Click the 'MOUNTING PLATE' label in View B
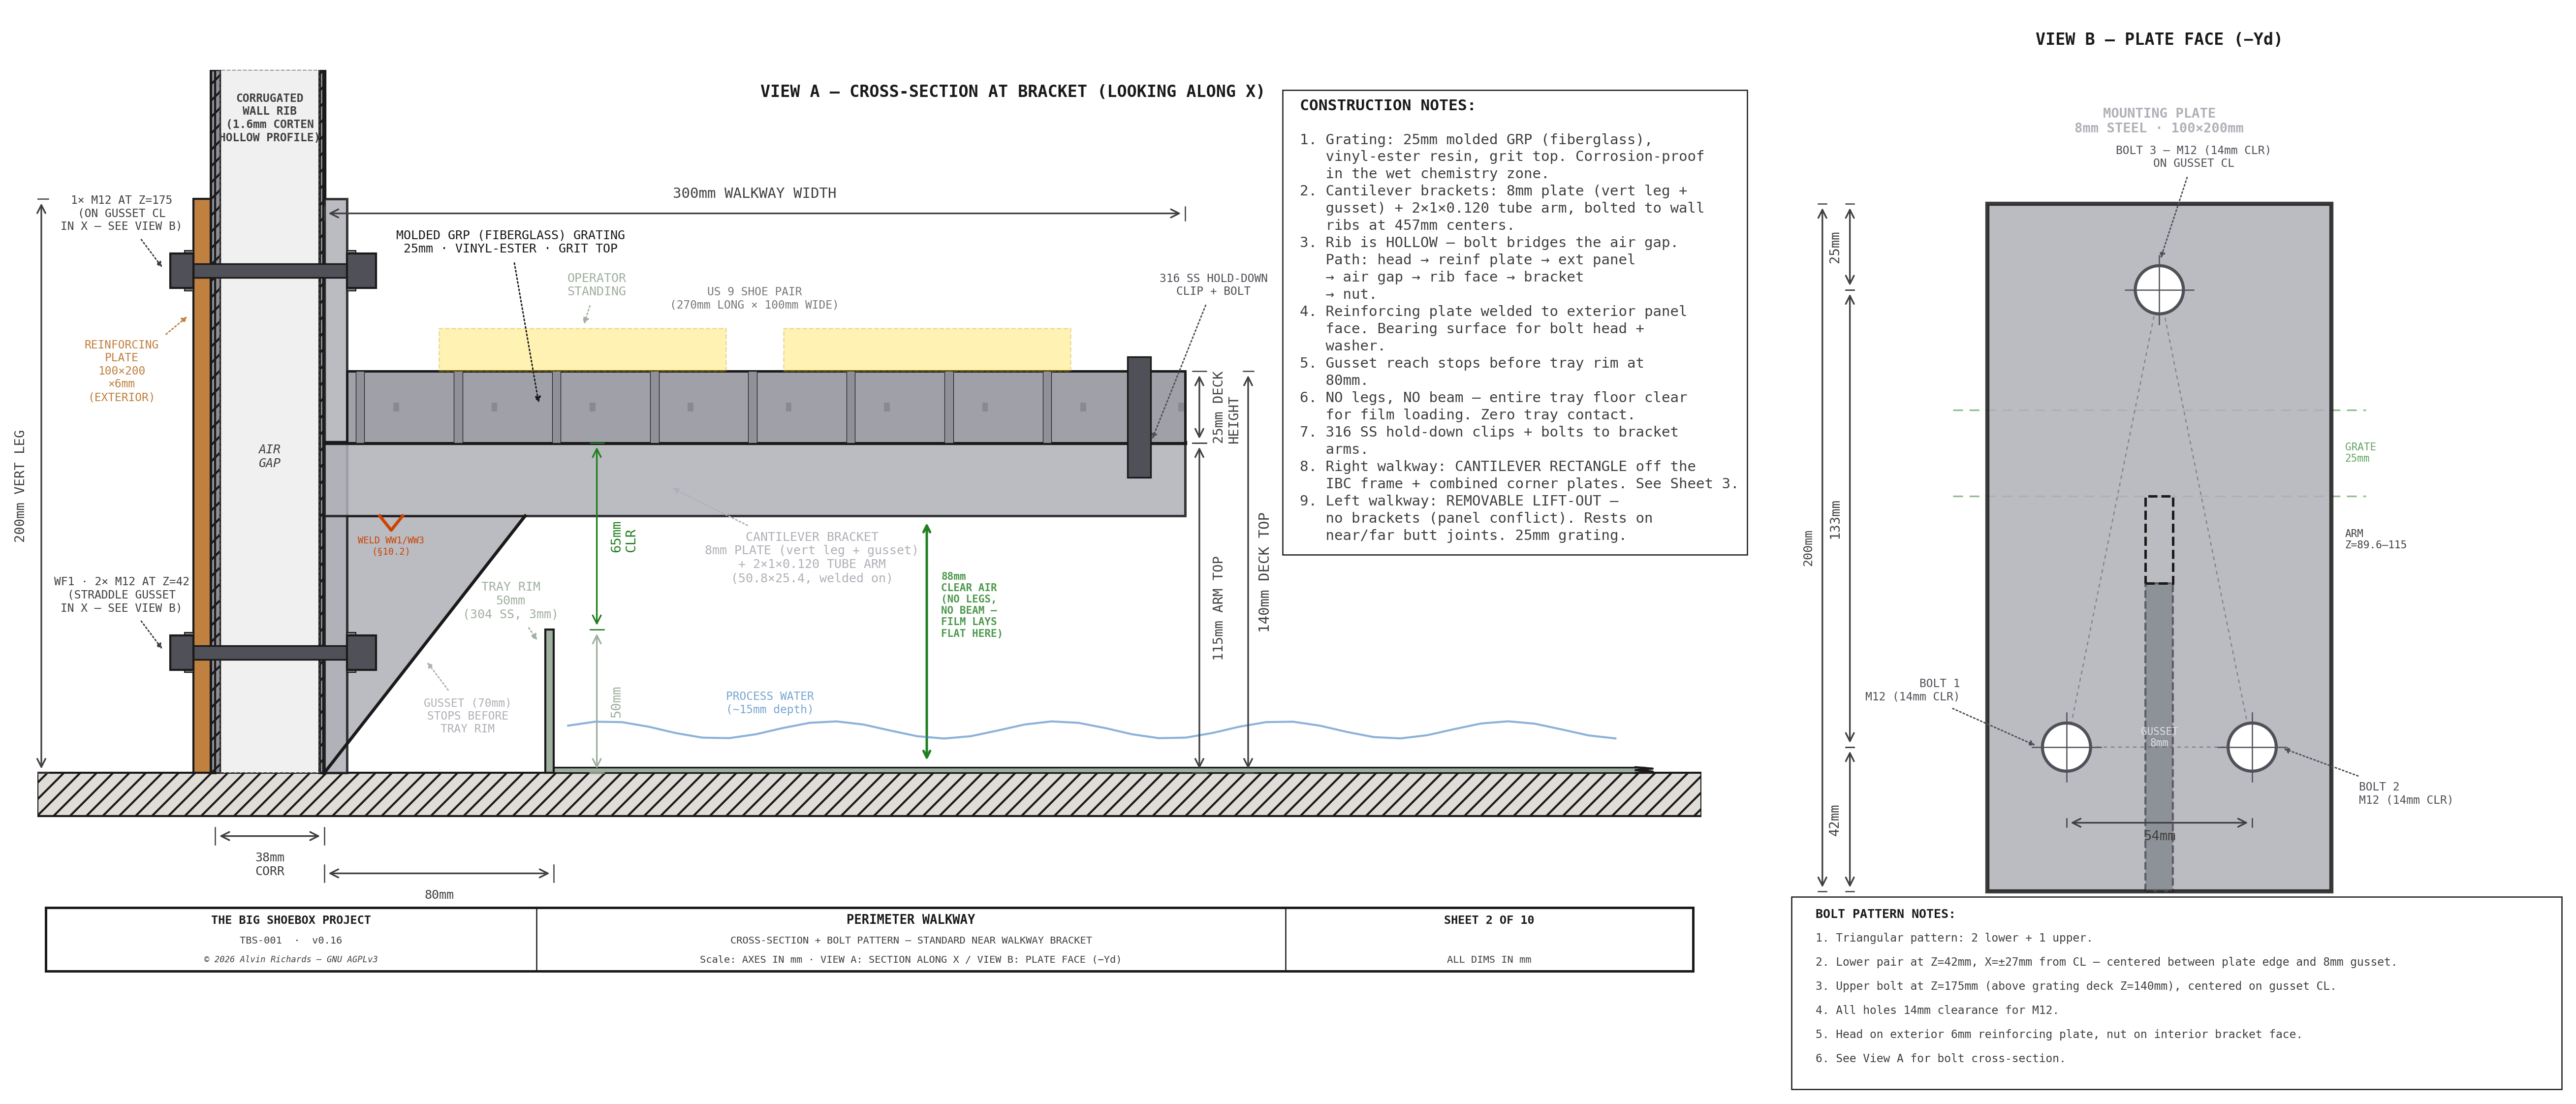Image resolution: width=2576 pixels, height=1104 pixels. pos(2158,120)
